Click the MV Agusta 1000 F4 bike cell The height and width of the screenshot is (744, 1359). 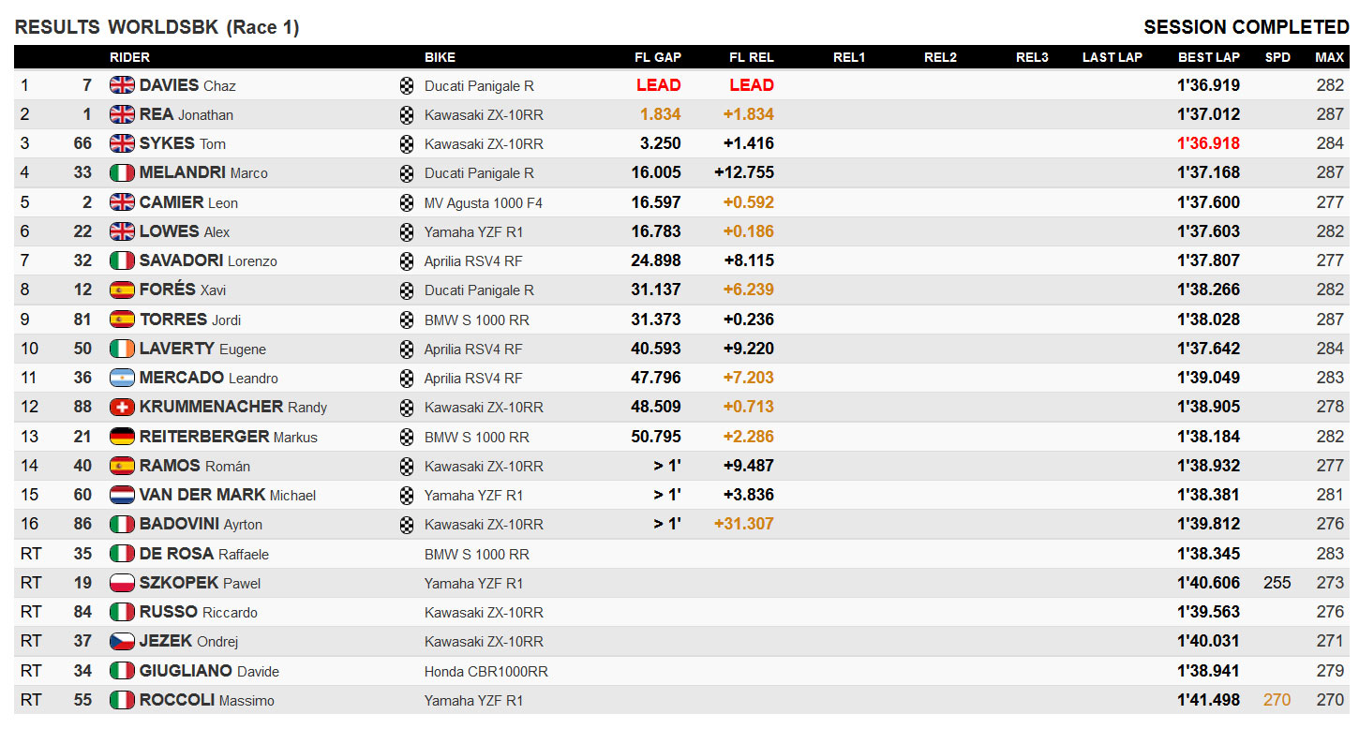484,202
